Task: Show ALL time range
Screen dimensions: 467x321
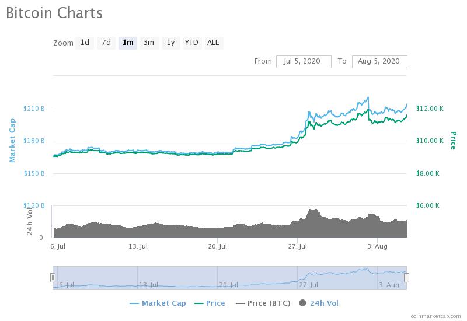Action: click(213, 43)
